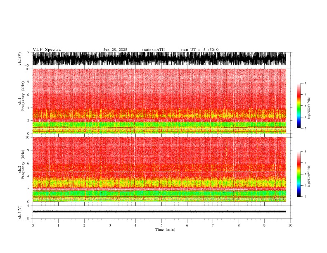Click the "-3" label on ch.1 colorbar
The height and width of the screenshot is (253, 327).
[304, 83]
